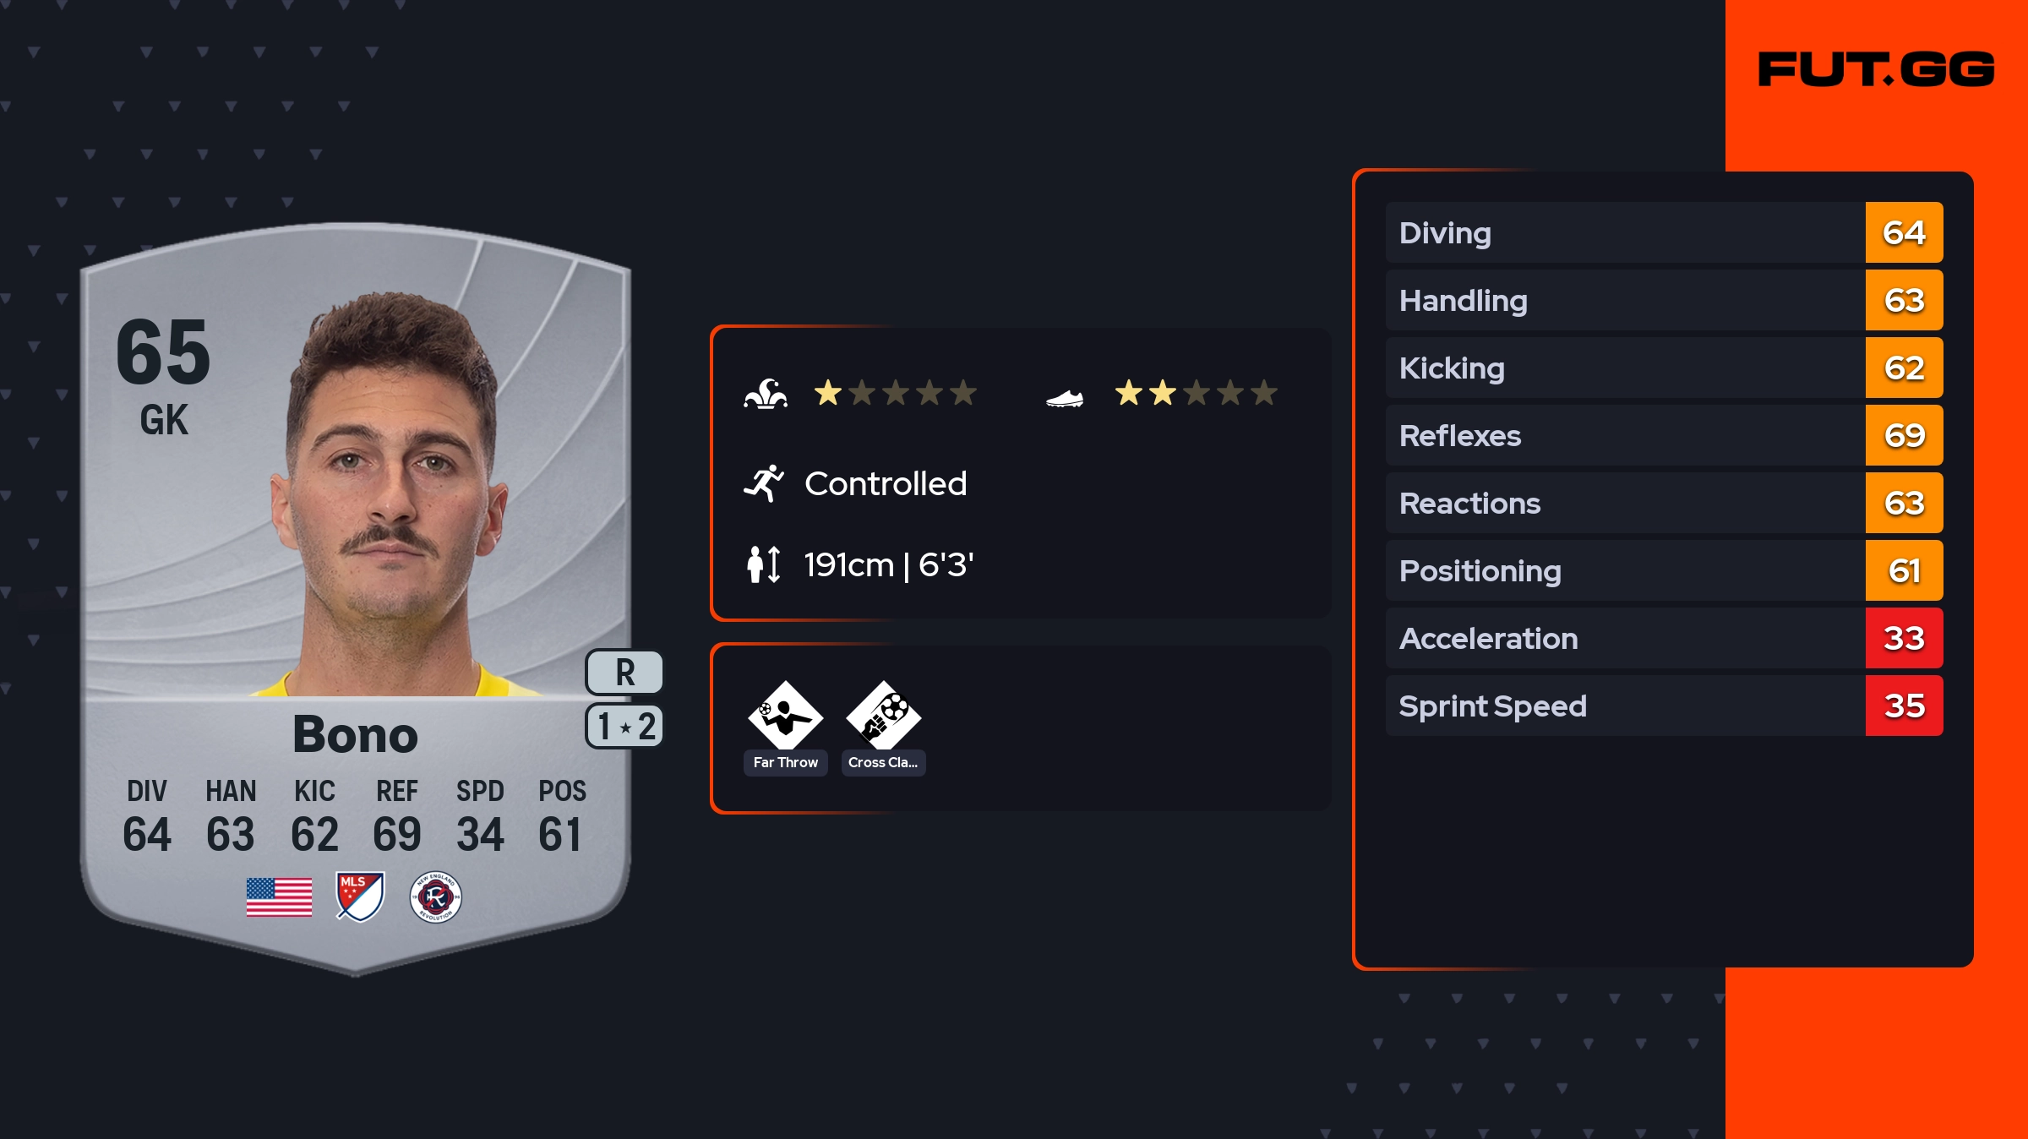The width and height of the screenshot is (2028, 1139).
Task: Click the Sprint Speed value 35
Action: (x=1904, y=706)
